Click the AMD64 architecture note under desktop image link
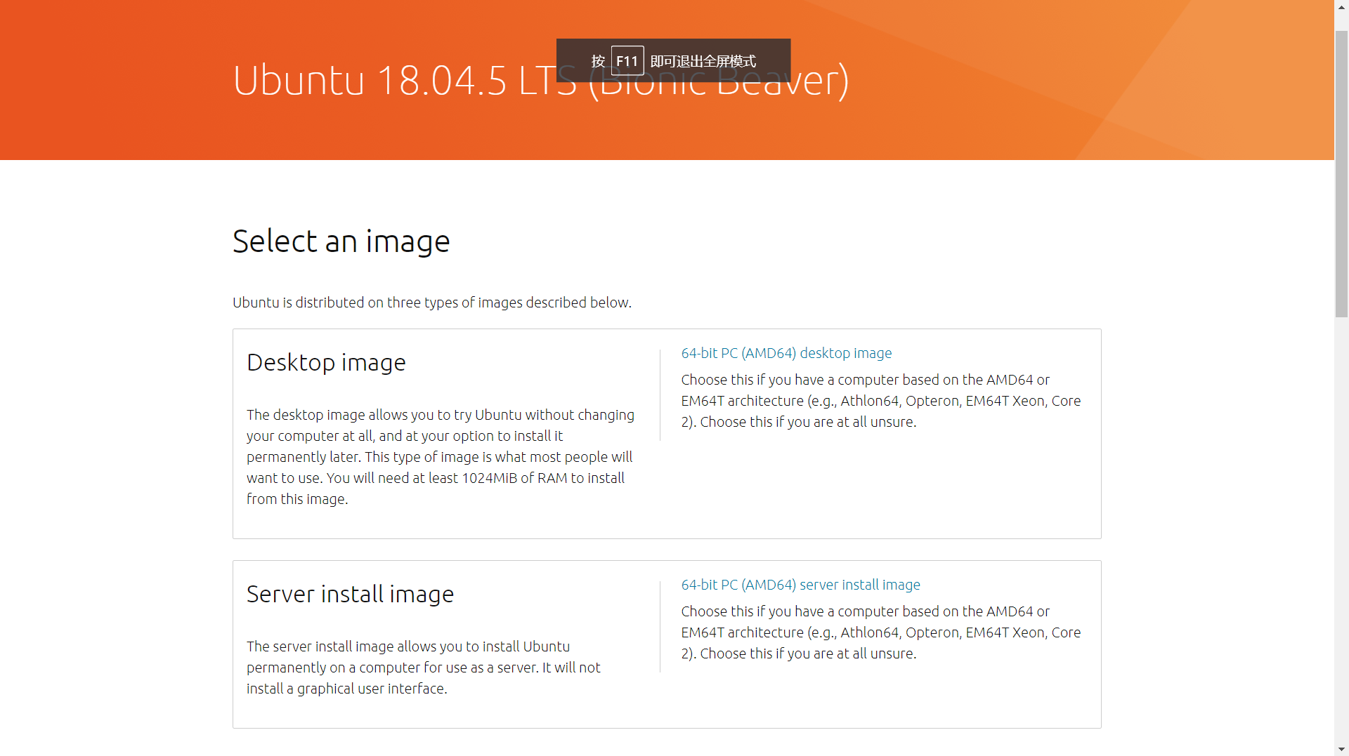Screen dimensions: 1349x756 point(881,401)
